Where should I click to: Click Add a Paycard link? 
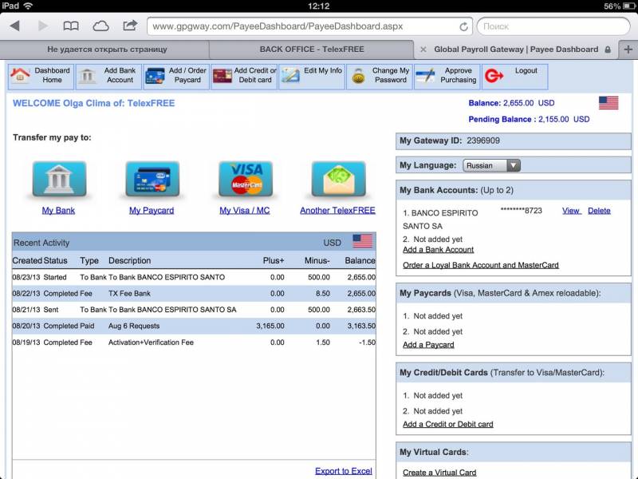point(428,345)
